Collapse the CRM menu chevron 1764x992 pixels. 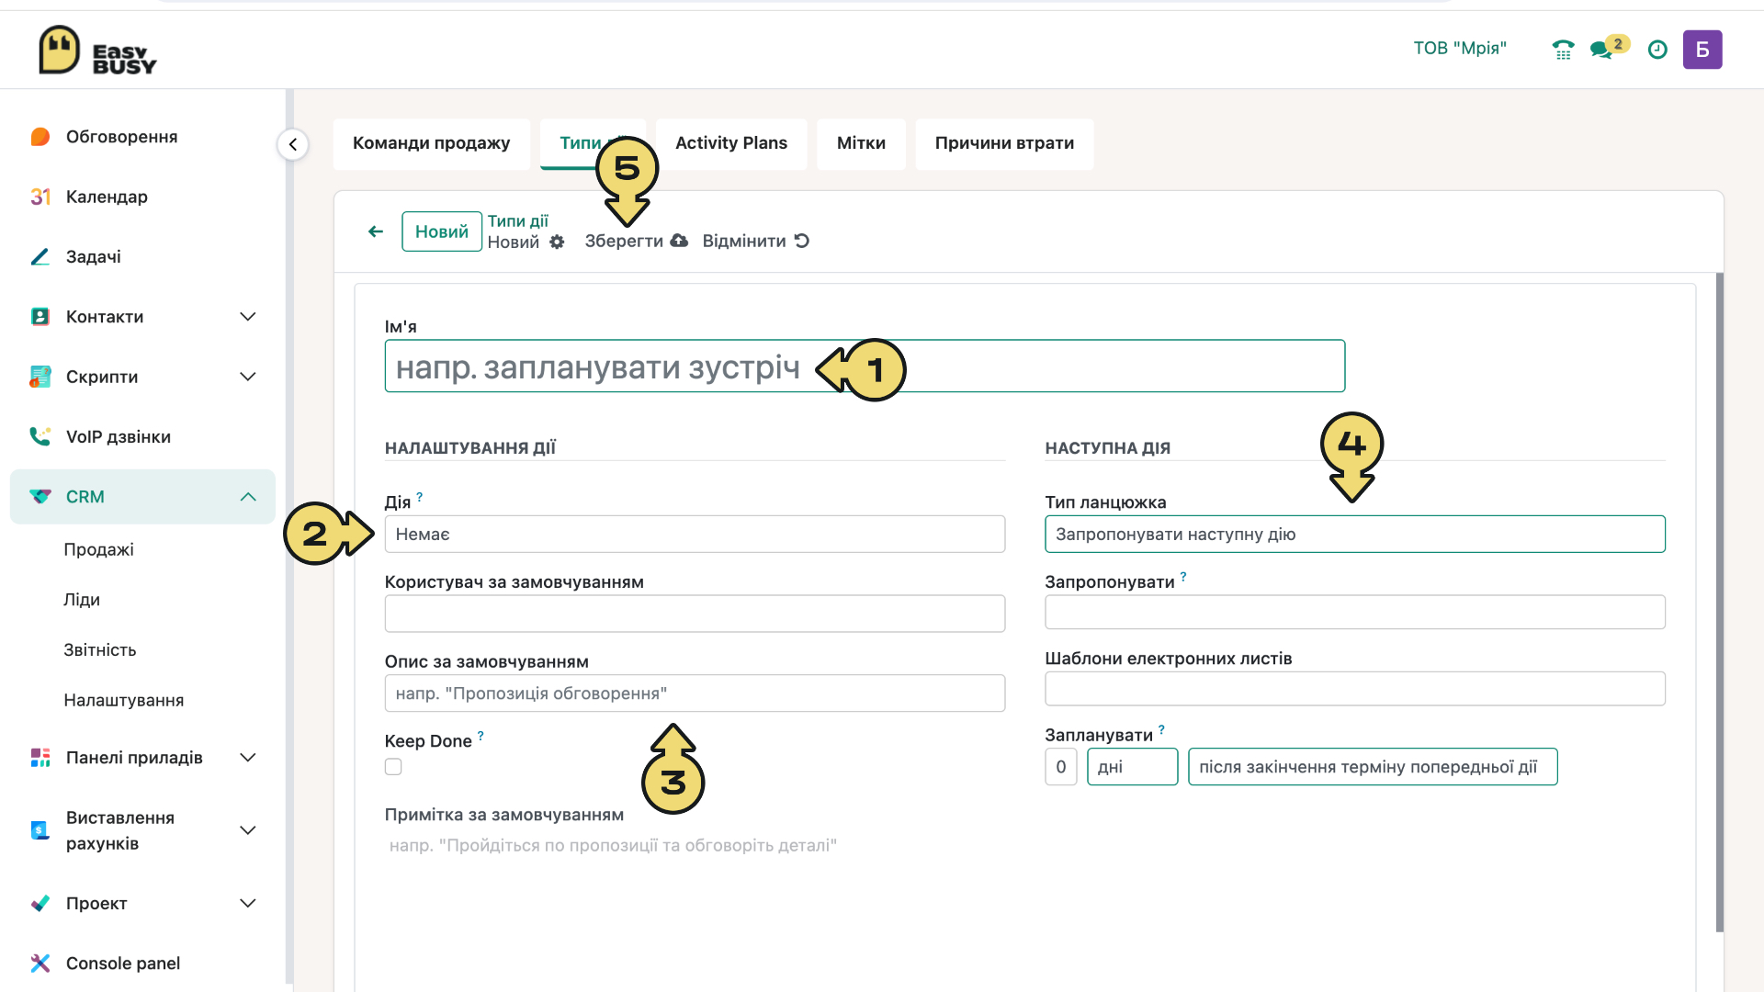click(x=248, y=497)
